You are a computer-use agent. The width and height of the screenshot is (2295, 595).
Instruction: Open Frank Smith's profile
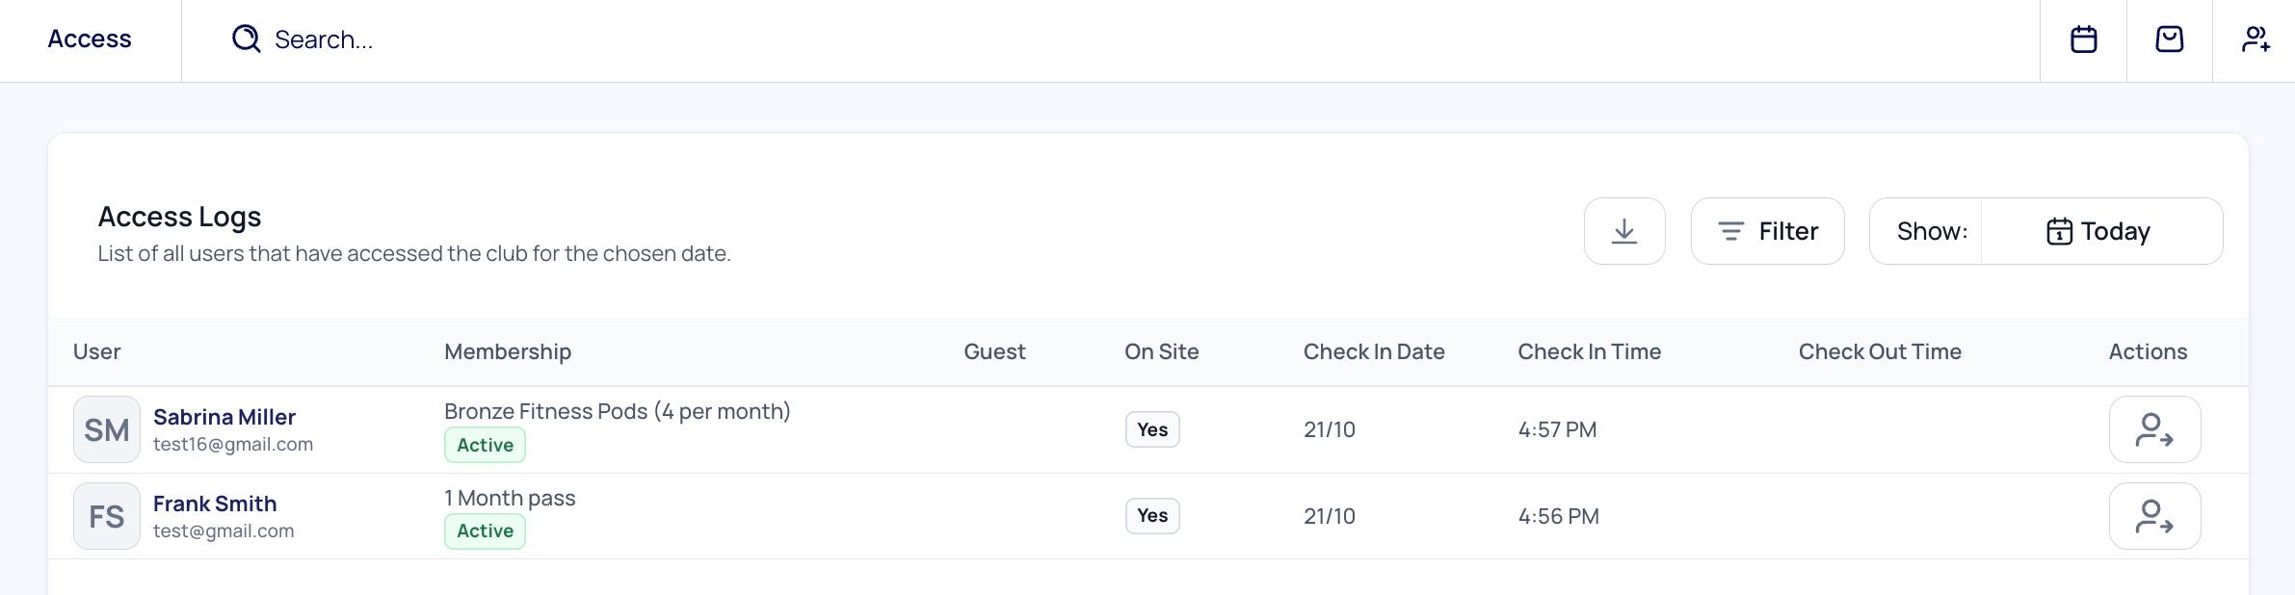(x=215, y=504)
